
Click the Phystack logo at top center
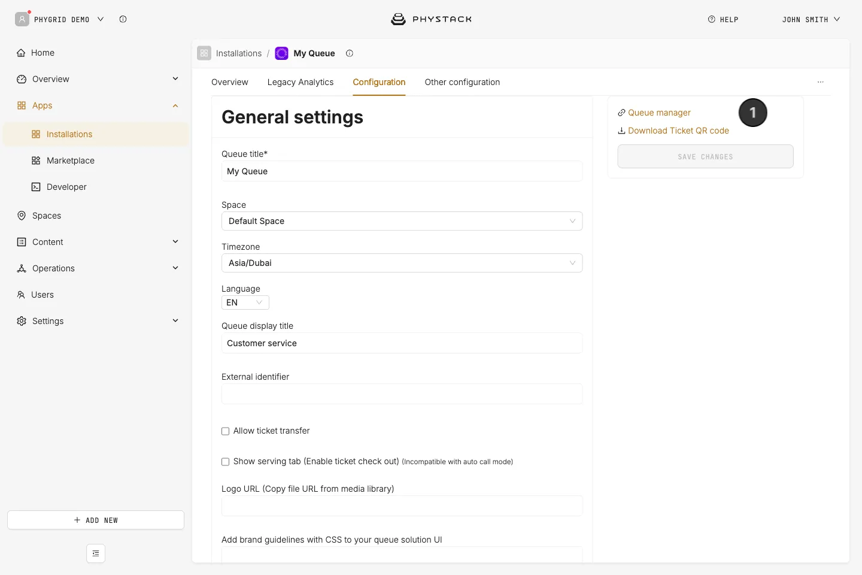tap(431, 19)
